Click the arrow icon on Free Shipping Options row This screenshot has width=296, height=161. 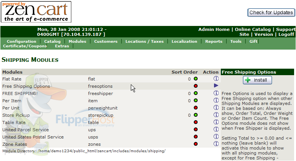tap(216, 86)
